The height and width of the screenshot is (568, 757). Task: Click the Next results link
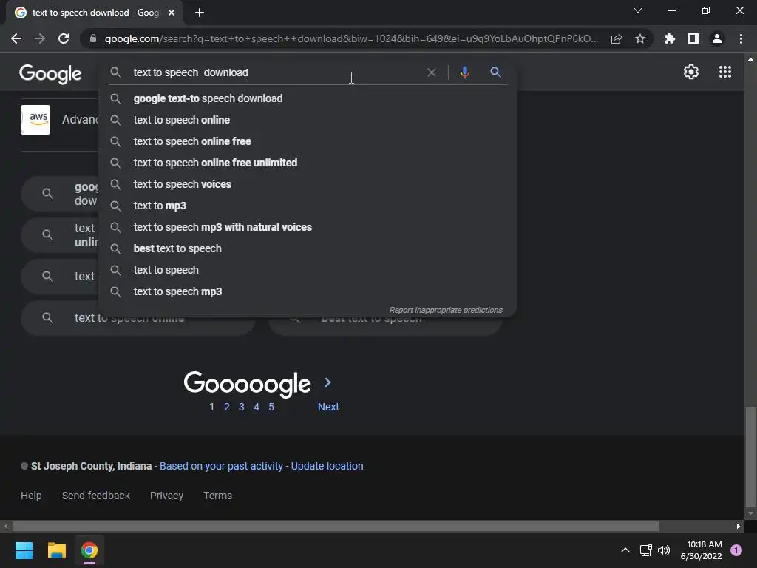coord(328,408)
